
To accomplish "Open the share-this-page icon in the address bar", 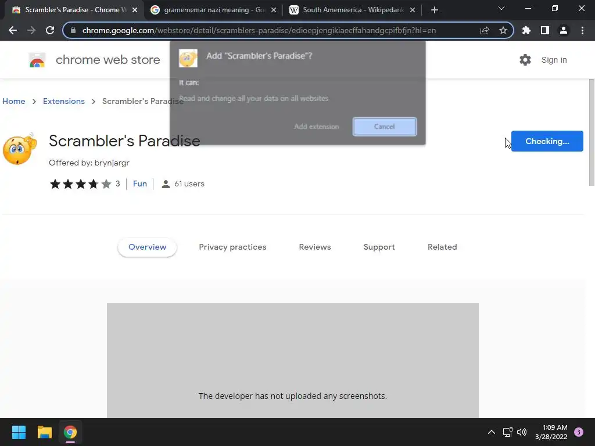I will click(x=485, y=30).
